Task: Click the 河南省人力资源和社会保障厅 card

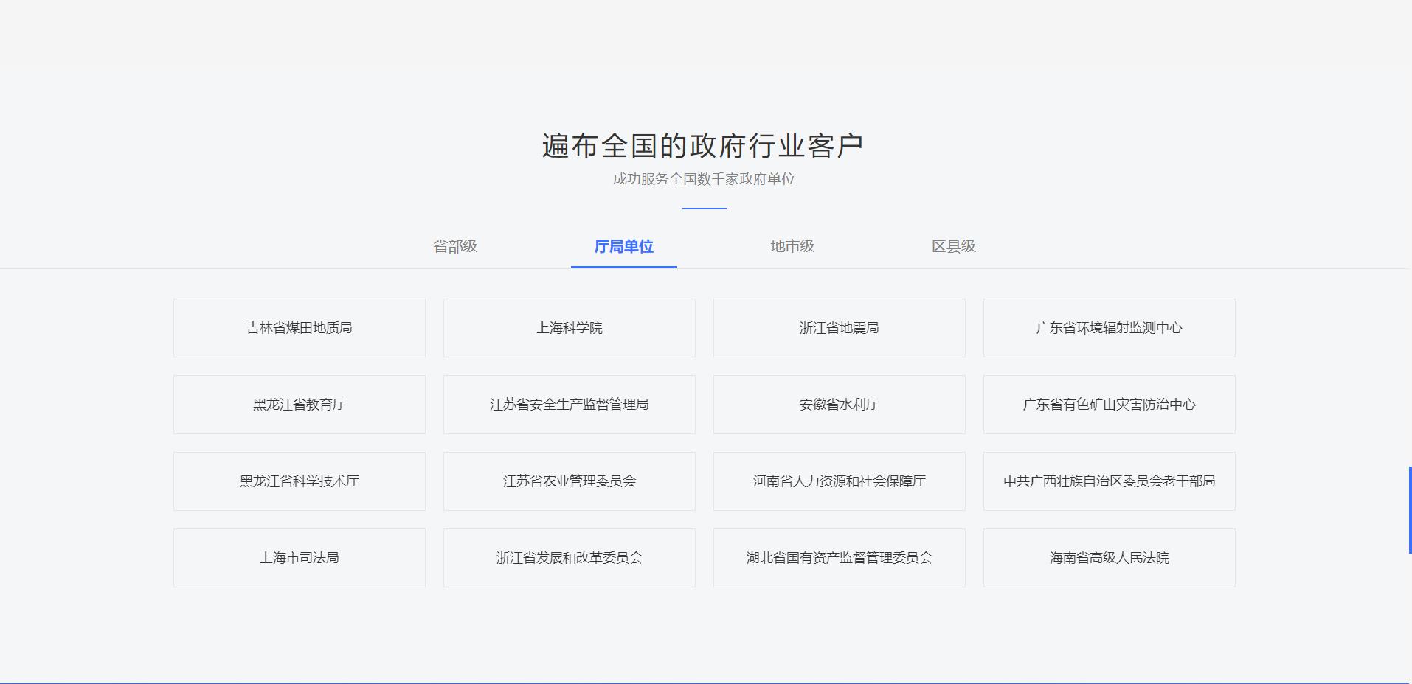Action: tap(840, 481)
